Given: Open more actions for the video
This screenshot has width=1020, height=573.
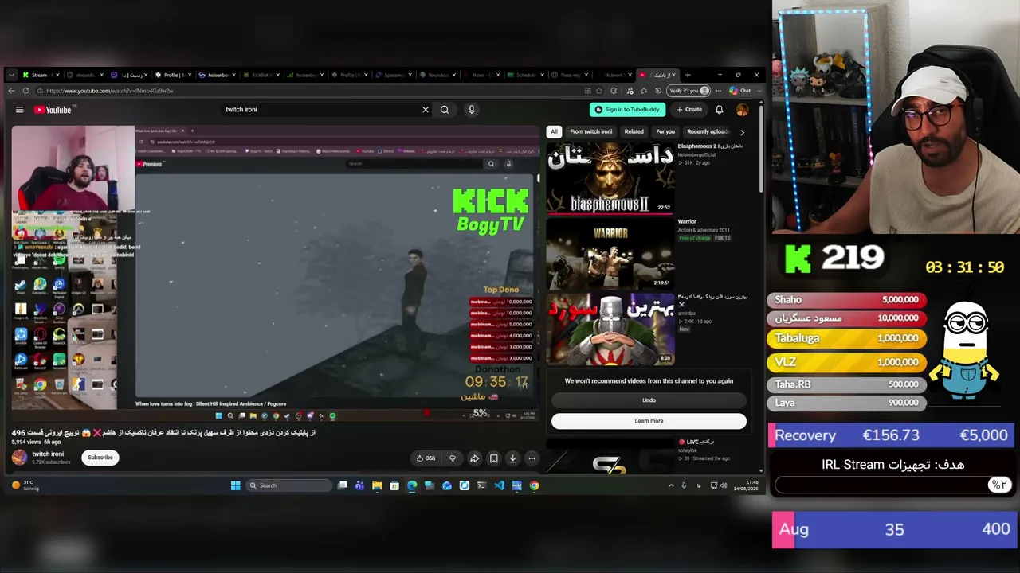Looking at the screenshot, I should pos(532,458).
